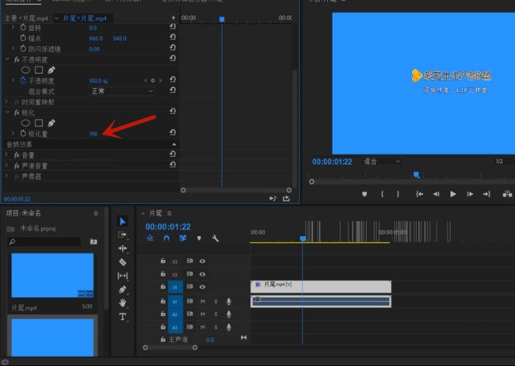Open the 混合模式 blend mode dropdown
Image resolution: width=515 pixels, height=366 pixels.
pos(121,91)
